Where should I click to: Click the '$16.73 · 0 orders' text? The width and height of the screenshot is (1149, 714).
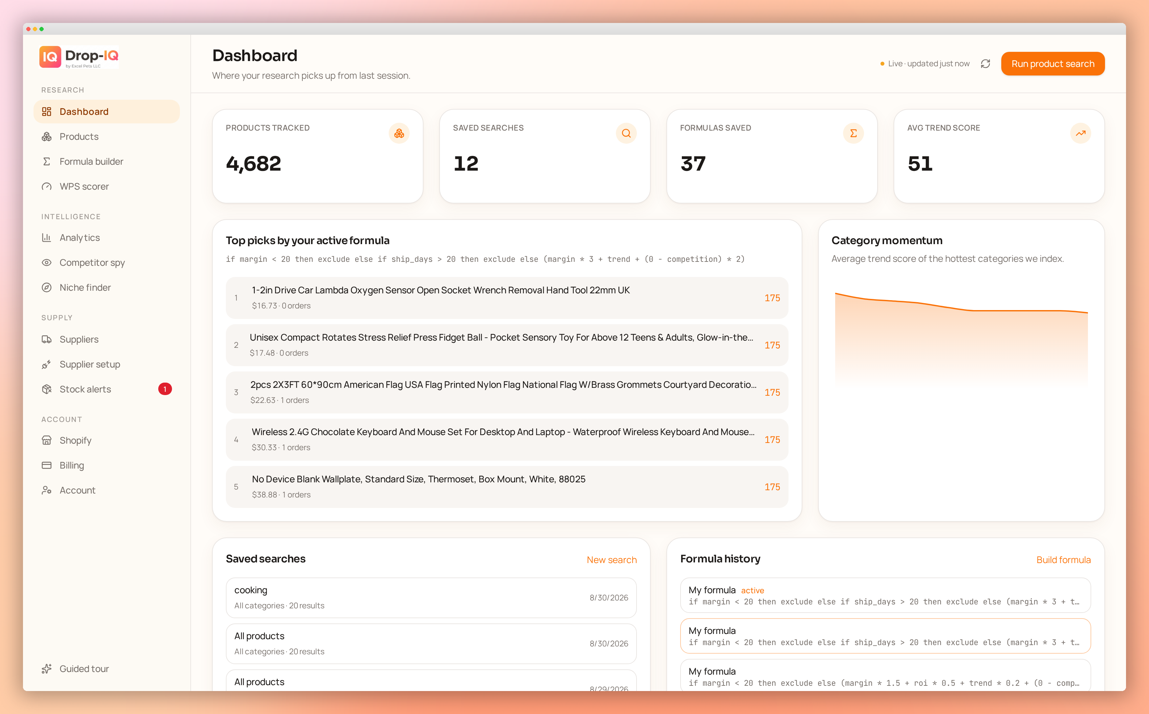click(281, 305)
